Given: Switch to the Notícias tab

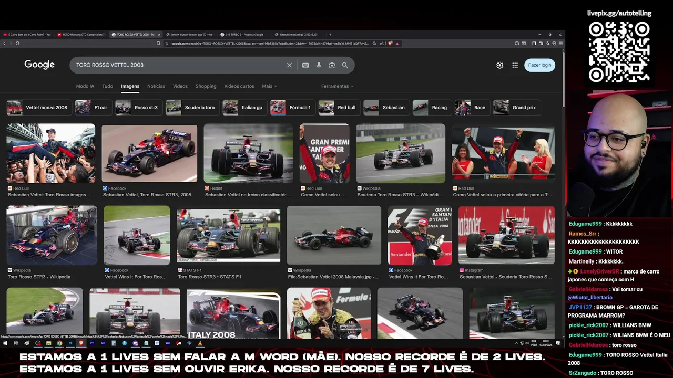Looking at the screenshot, I should pos(156,86).
